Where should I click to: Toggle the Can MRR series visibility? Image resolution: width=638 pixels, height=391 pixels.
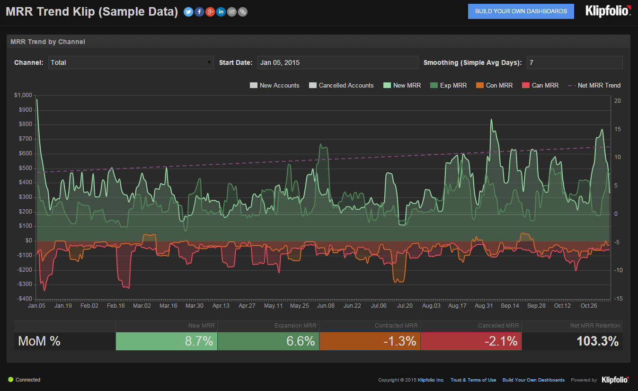(540, 85)
